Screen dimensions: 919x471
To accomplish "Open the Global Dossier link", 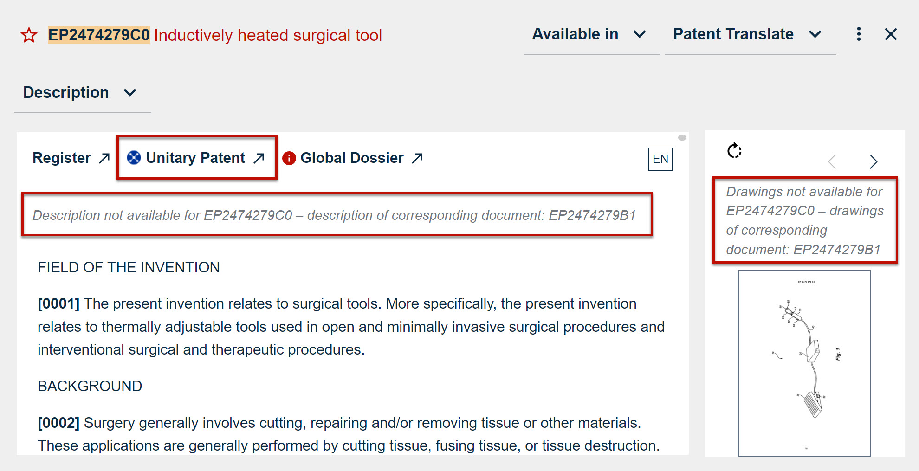I will pos(352,158).
